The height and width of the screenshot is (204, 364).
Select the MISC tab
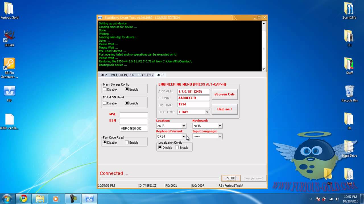[x=160, y=75]
